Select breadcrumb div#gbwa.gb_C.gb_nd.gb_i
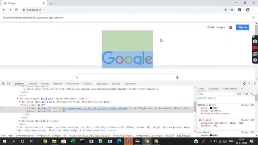 pos(149,136)
